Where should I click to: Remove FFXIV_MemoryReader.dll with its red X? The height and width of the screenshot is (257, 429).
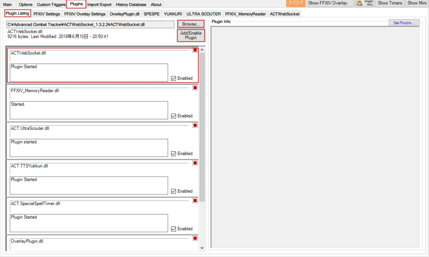[195, 88]
